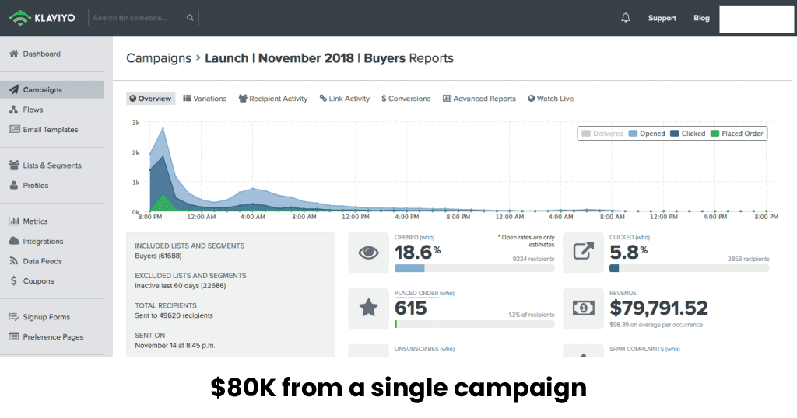Toggle Clicked series in chart legend

coord(688,134)
